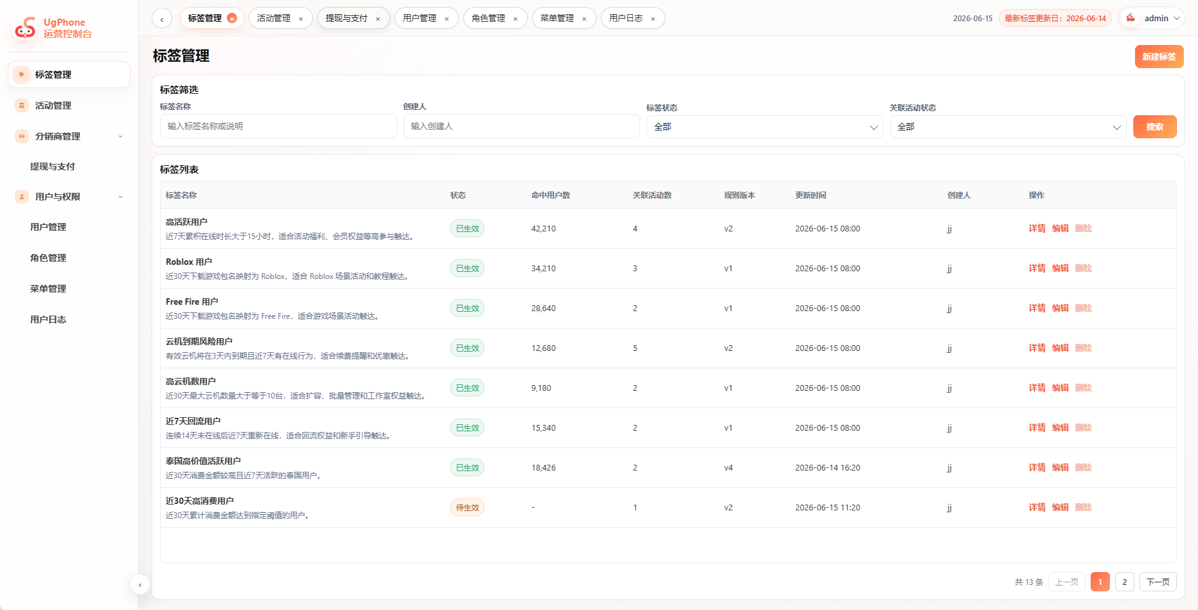Close the 菜单管理 tab
The width and height of the screenshot is (1198, 610).
coord(584,19)
